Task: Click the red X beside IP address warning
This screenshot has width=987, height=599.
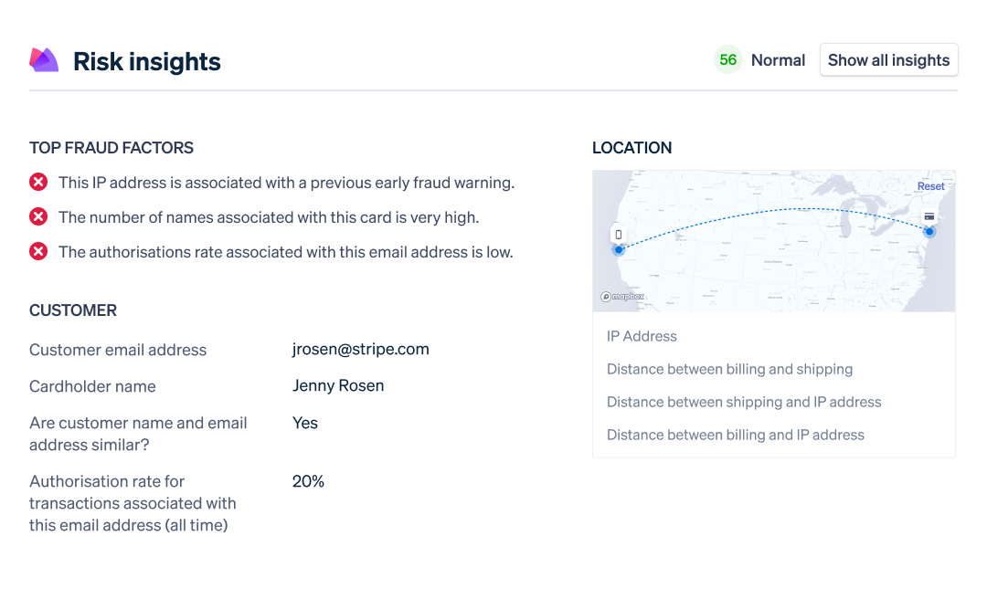Action: tap(38, 183)
